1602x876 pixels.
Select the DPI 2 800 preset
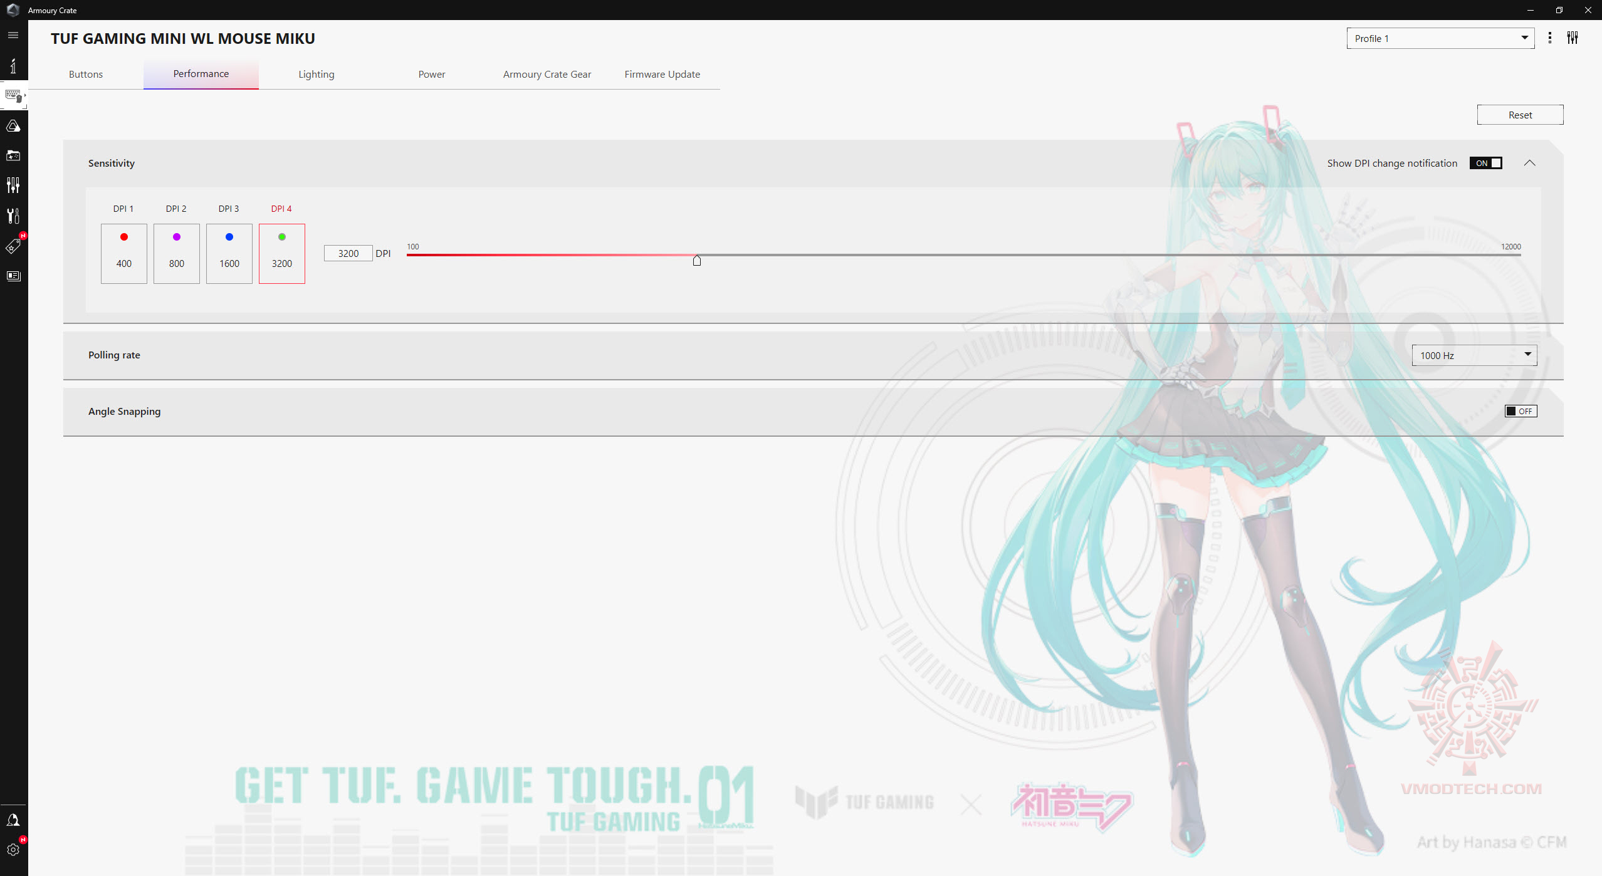(176, 254)
